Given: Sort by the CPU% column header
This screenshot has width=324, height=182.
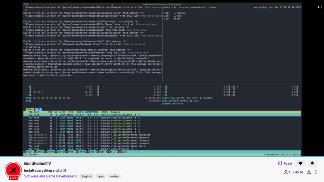Looking at the screenshot, I should tap(90, 112).
